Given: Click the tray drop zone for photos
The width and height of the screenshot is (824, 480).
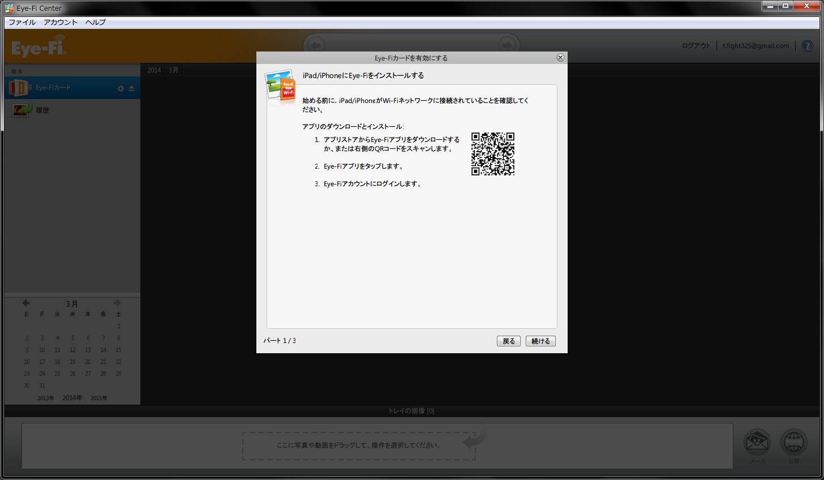Looking at the screenshot, I should (359, 445).
